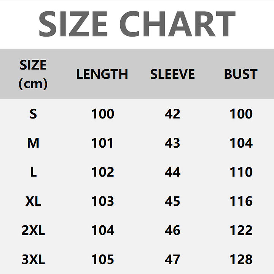Click the L size row label
274x274 pixels.
click(x=33, y=172)
